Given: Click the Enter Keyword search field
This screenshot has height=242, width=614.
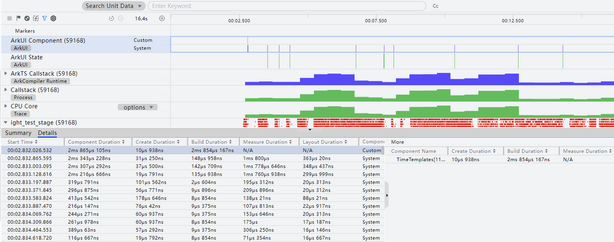Looking at the screenshot, I should pos(287,6).
